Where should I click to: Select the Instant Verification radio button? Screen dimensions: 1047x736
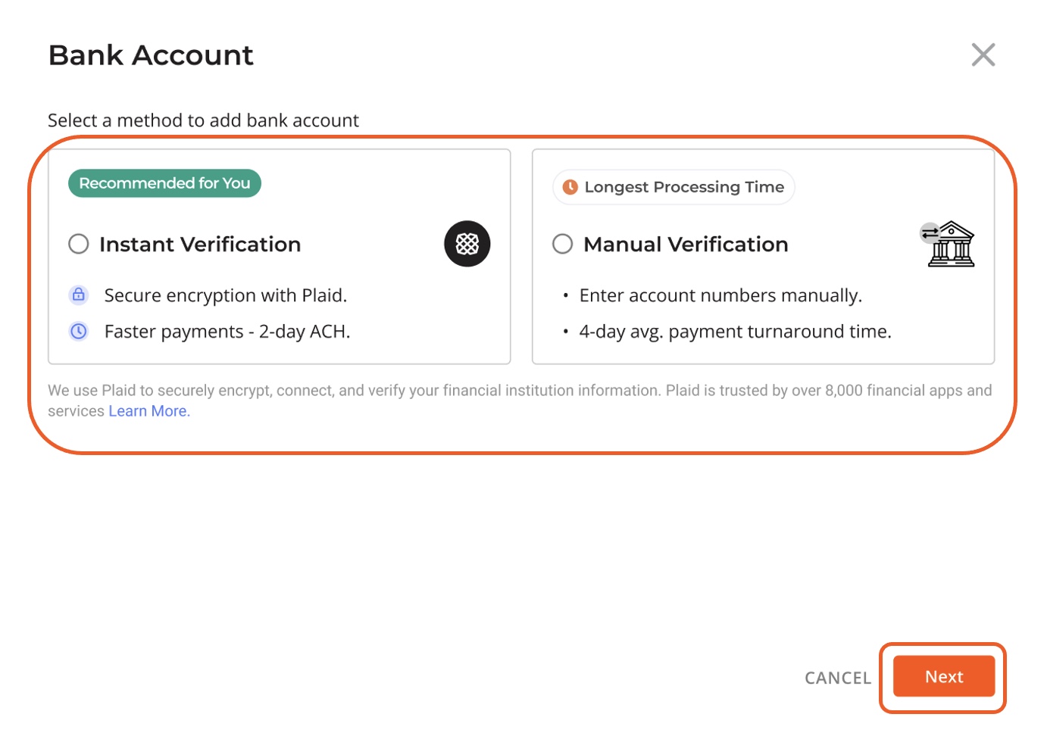(79, 244)
